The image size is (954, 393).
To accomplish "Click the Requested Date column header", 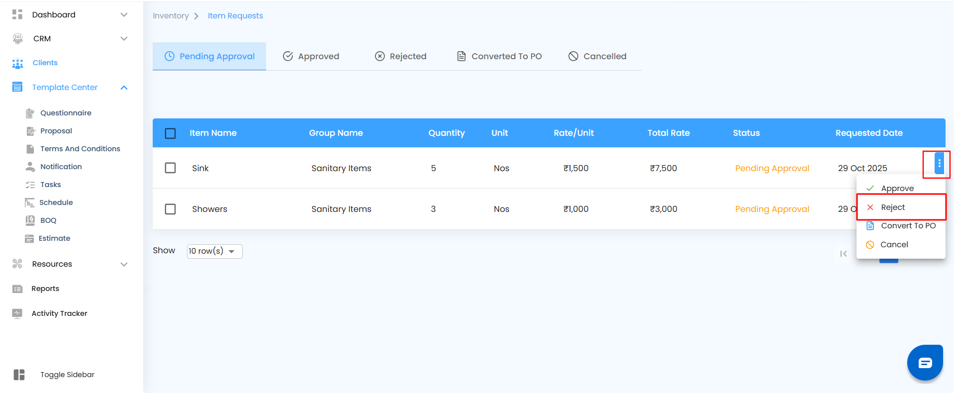I will click(869, 133).
